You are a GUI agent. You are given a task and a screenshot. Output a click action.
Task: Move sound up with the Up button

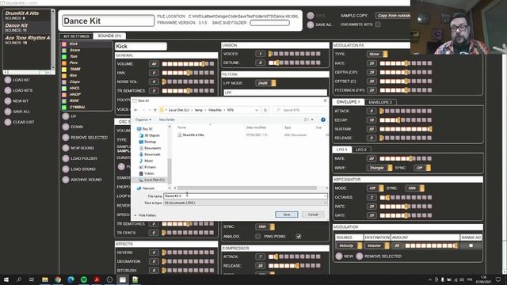coord(66,116)
